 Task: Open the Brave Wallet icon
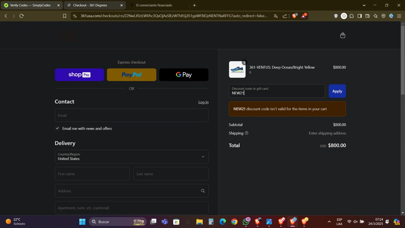pyautogui.click(x=367, y=16)
